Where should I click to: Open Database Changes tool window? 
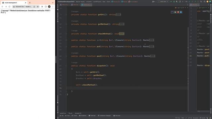click(104, 116)
